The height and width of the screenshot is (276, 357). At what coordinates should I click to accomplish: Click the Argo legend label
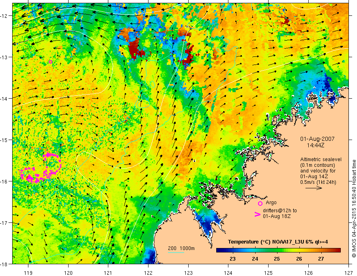point(271,203)
